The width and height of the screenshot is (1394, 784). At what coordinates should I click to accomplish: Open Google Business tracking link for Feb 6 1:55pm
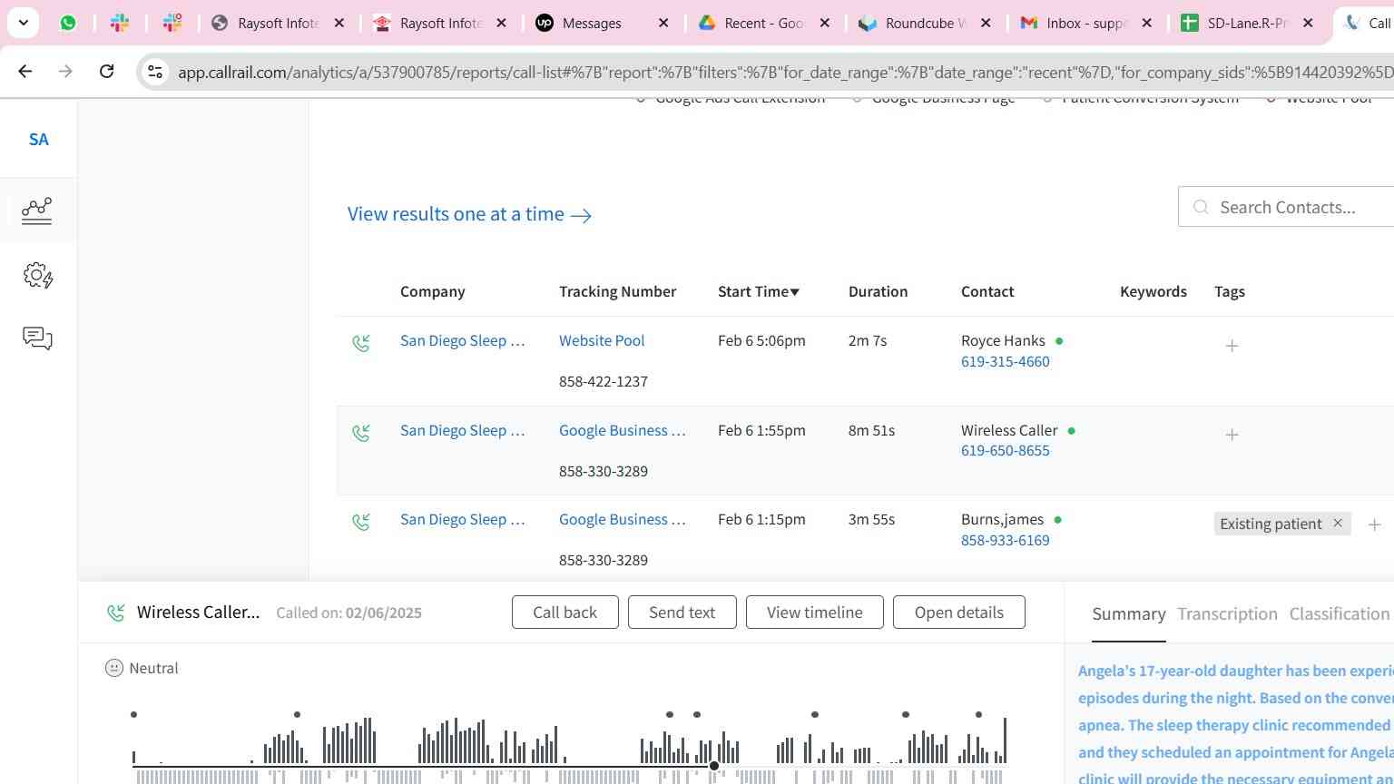tap(623, 431)
